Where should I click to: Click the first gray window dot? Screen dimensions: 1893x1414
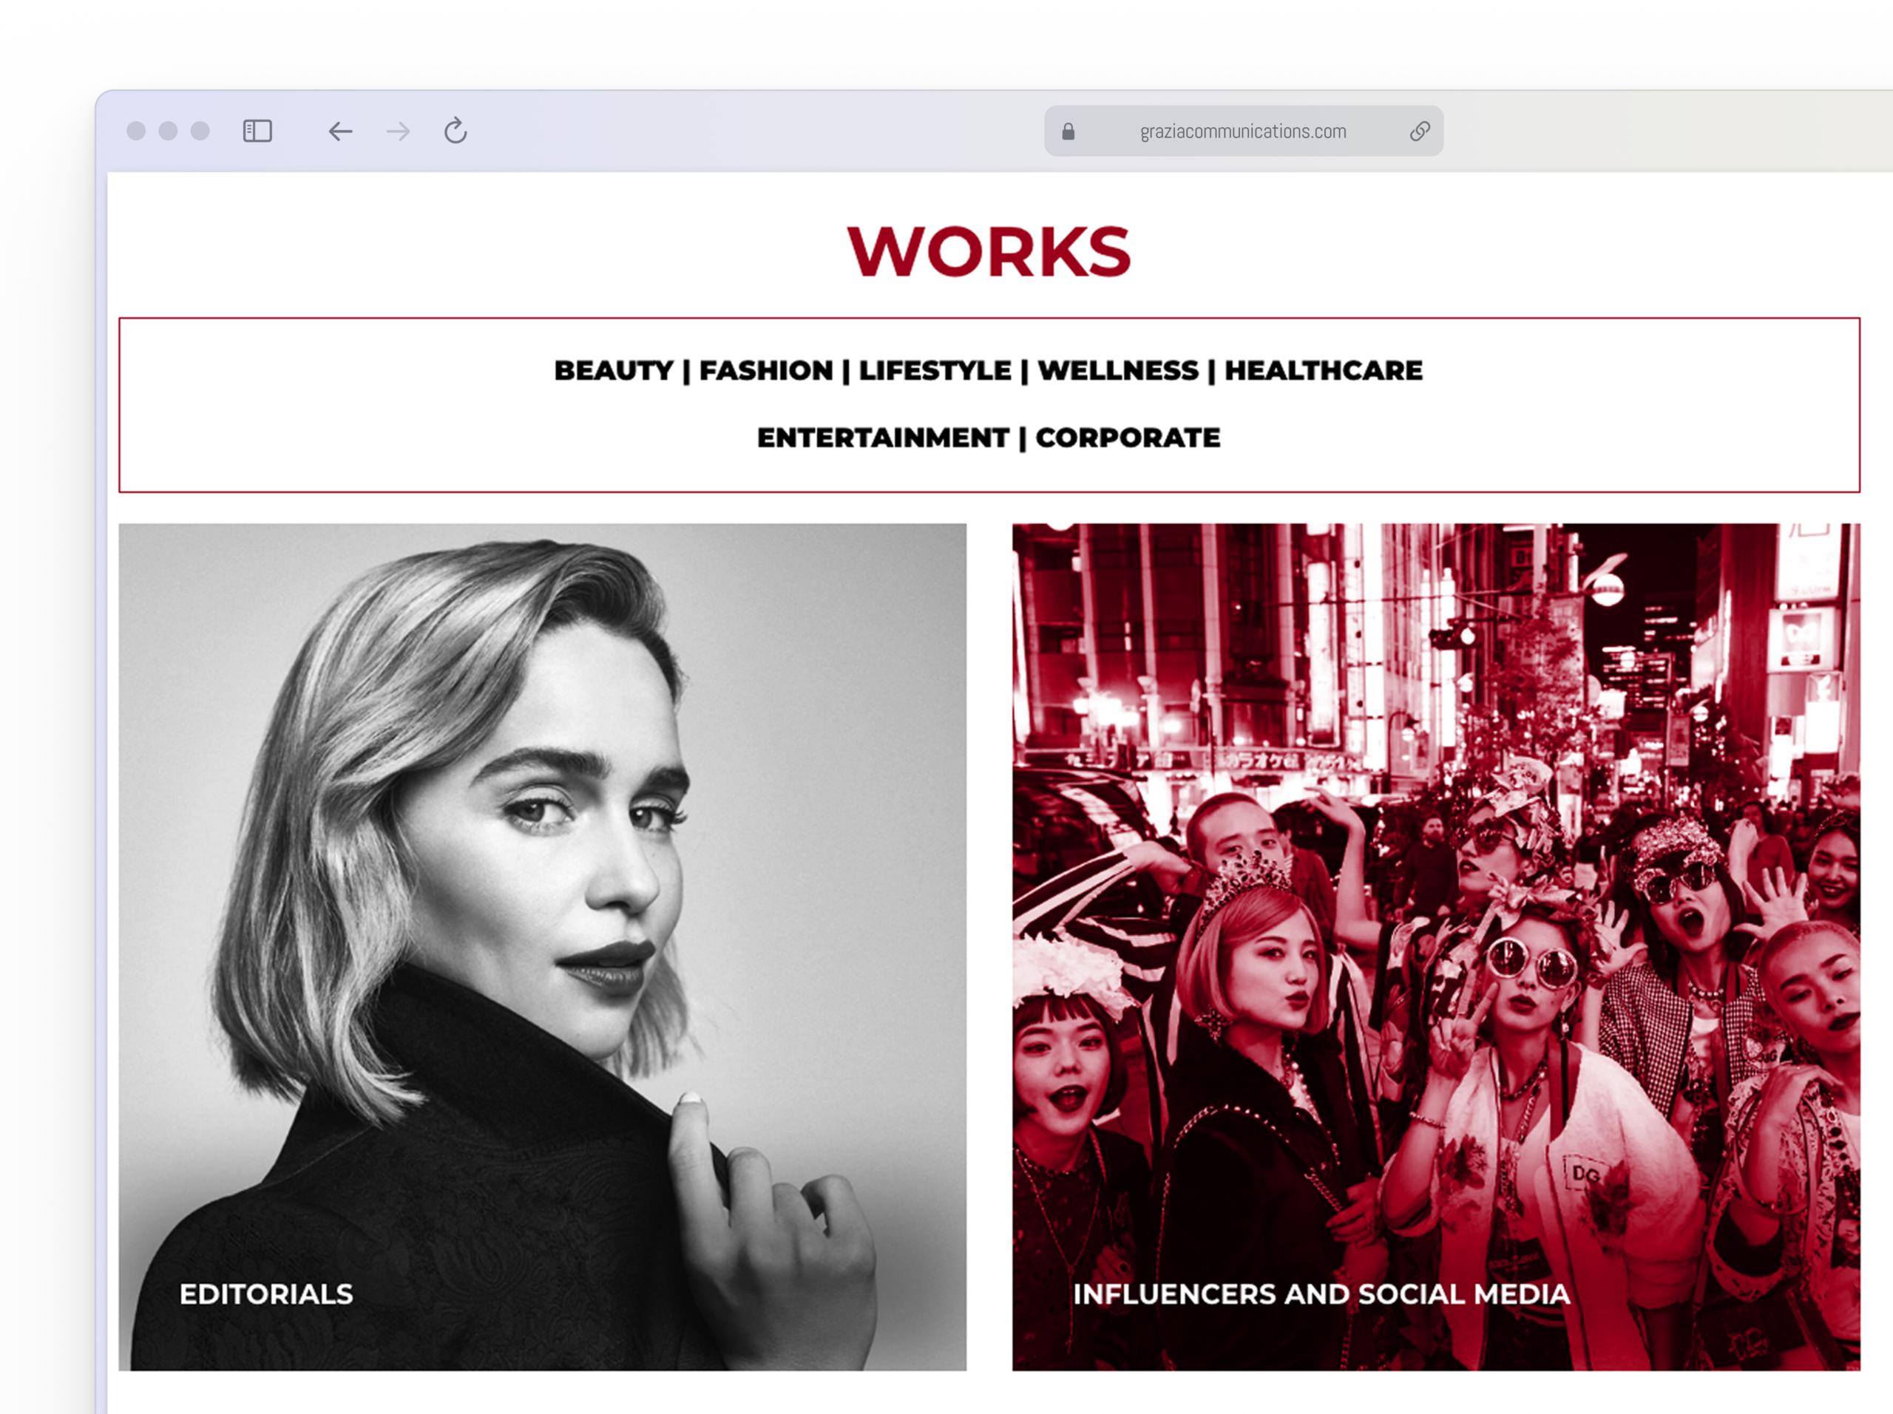[x=136, y=131]
